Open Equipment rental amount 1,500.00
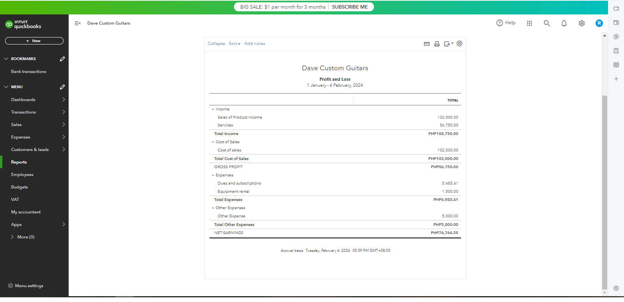This screenshot has height=302, width=624. (x=450, y=192)
